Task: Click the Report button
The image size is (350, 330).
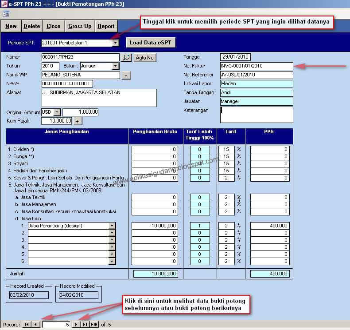Action: [106, 26]
